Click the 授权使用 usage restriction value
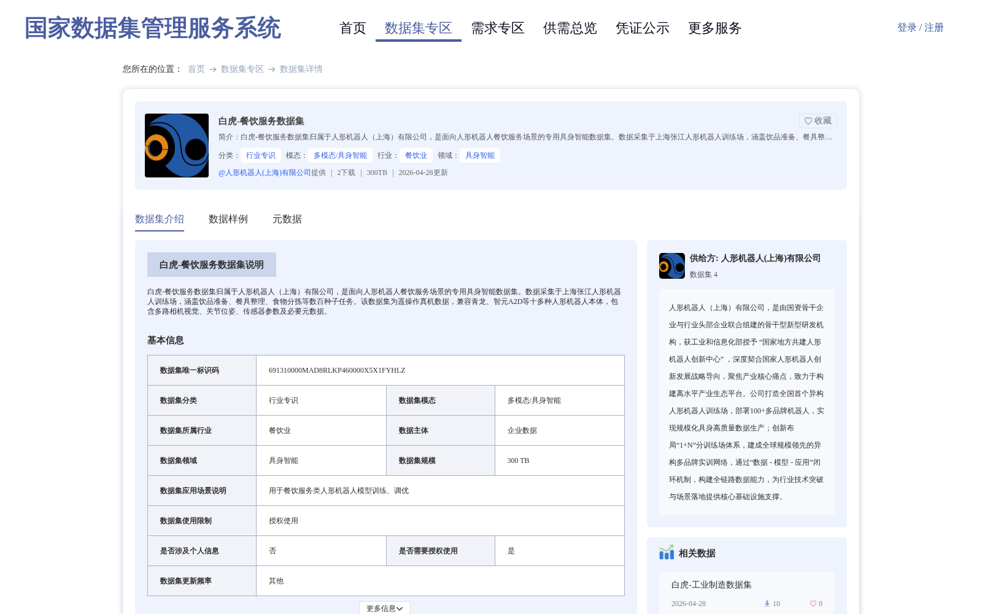Viewport: 982px width, 614px height. (x=284, y=521)
